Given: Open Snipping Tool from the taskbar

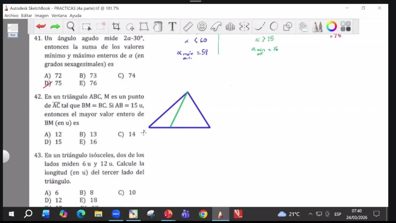Looking at the screenshot, I should click(151, 214).
